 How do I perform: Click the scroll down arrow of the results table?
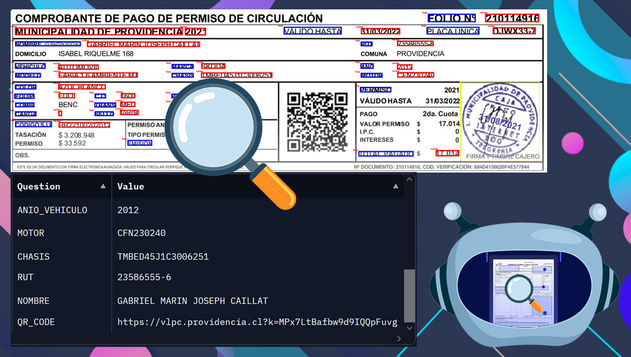pos(409,328)
